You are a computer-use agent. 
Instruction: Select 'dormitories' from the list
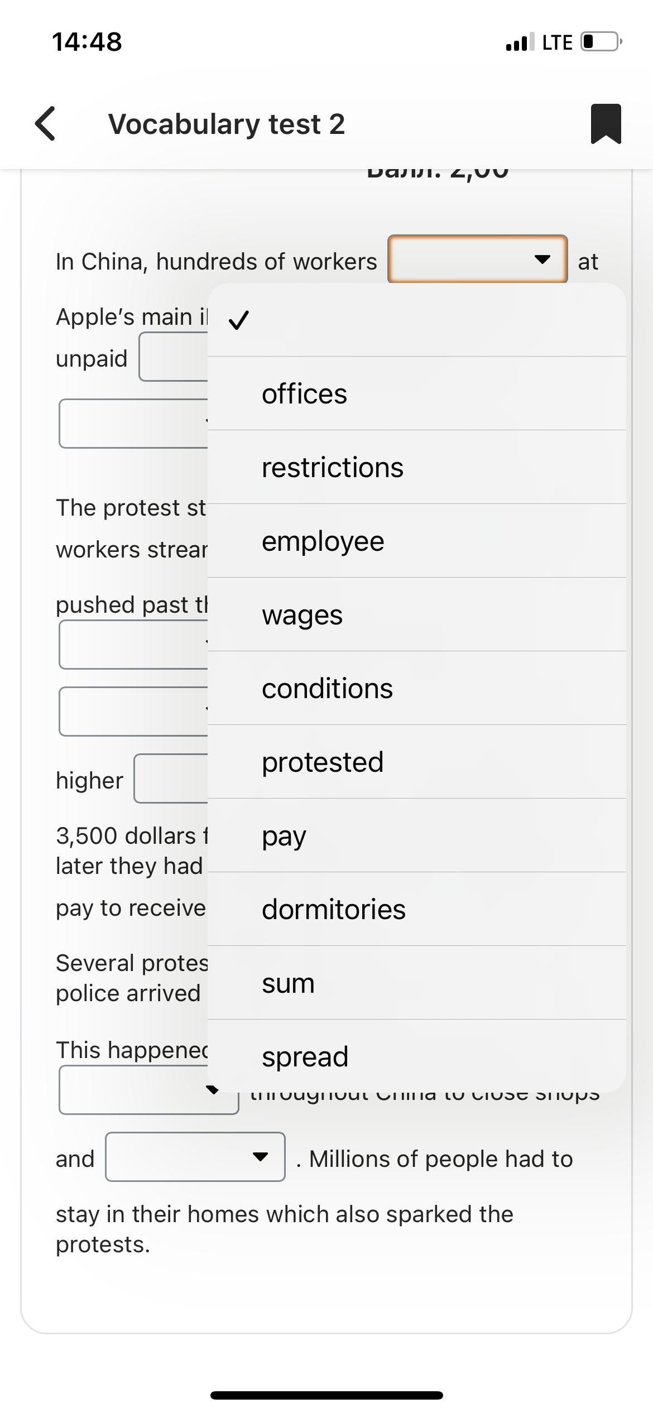click(416, 909)
